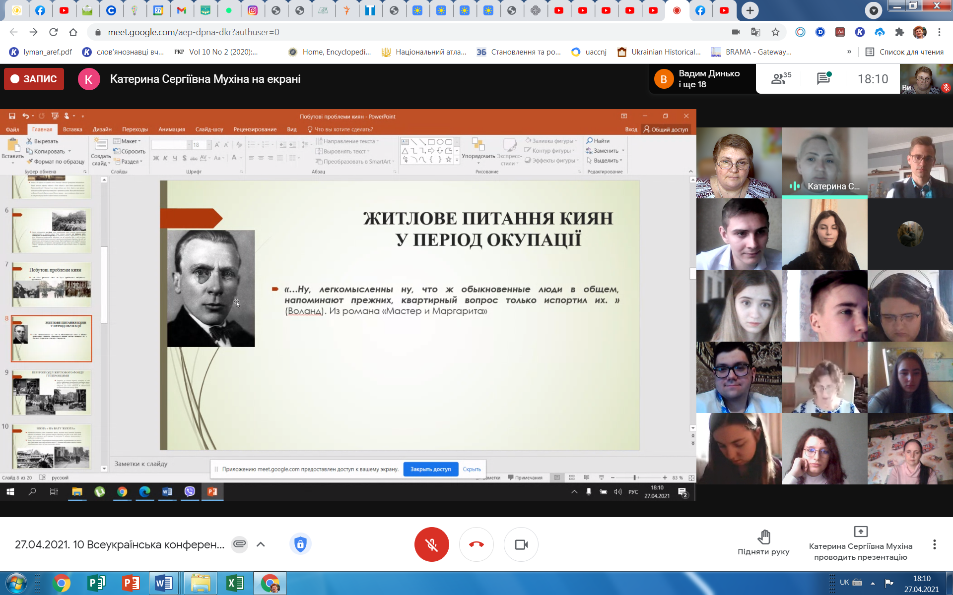Open the Chrome extensions puzzle icon
953x595 pixels.
coord(899,32)
